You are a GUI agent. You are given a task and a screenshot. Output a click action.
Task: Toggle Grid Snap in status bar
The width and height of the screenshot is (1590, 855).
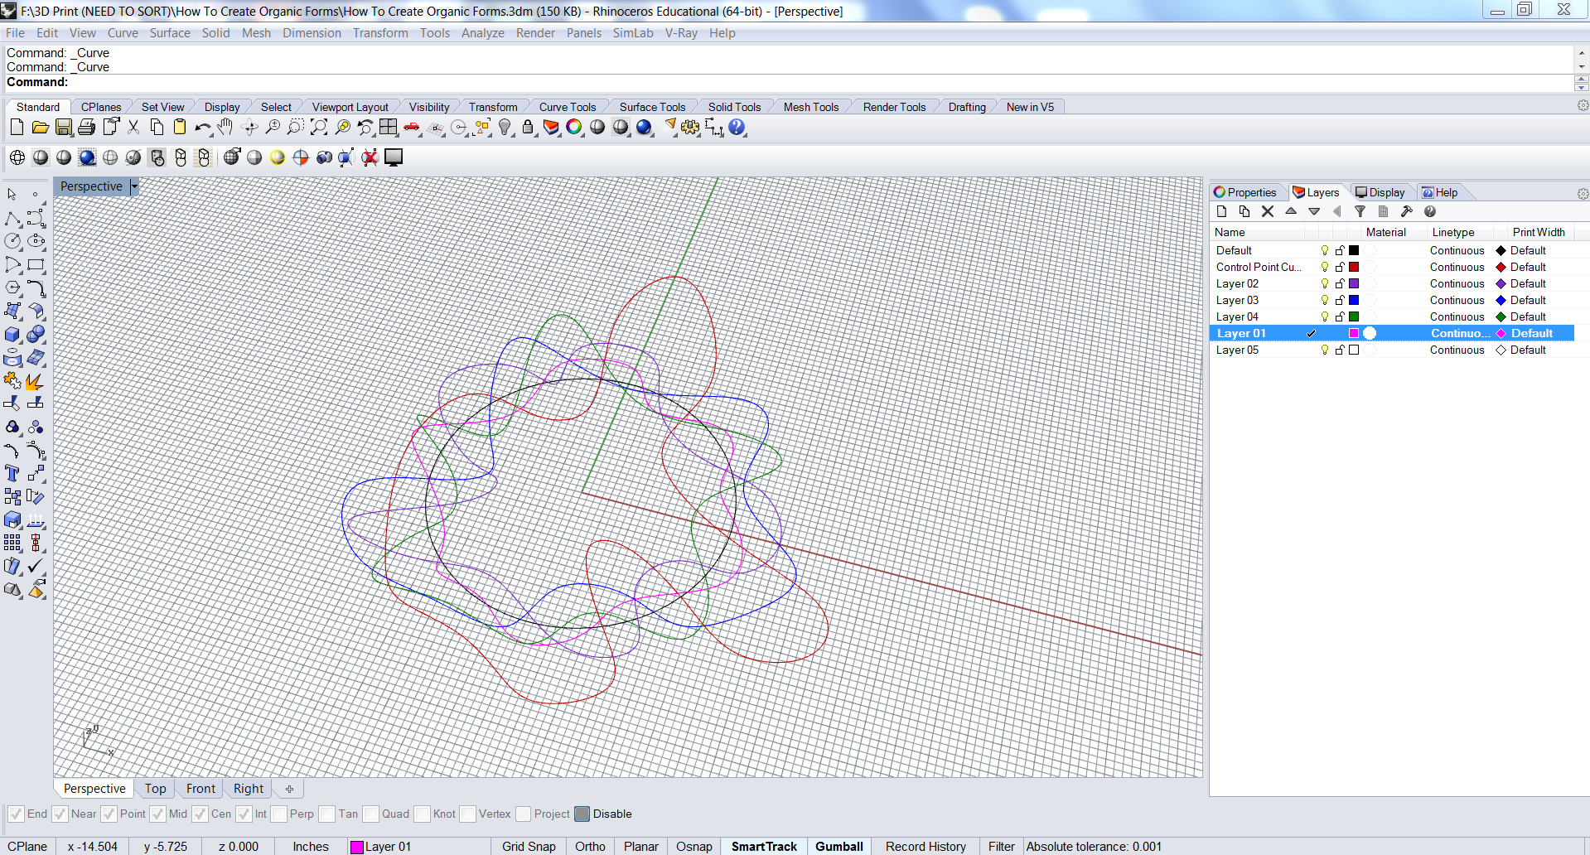[529, 846]
